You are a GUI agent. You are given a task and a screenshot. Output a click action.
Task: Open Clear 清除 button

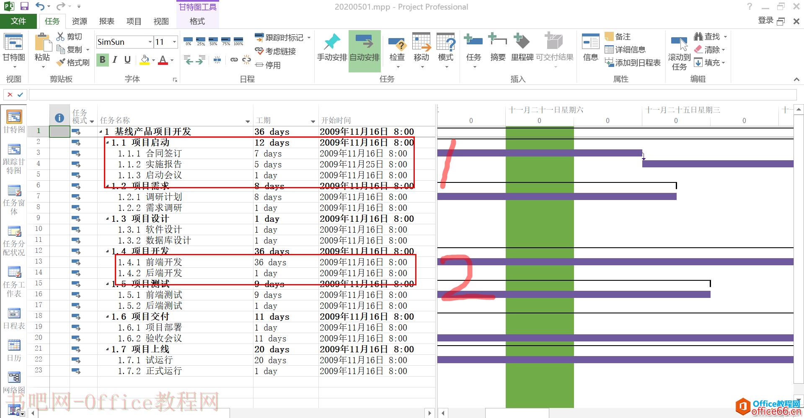(x=709, y=49)
